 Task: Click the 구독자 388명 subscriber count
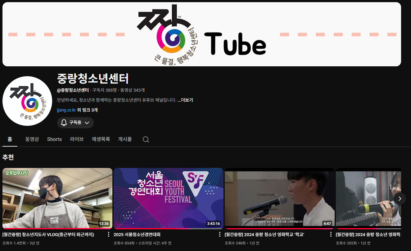[x=104, y=90]
